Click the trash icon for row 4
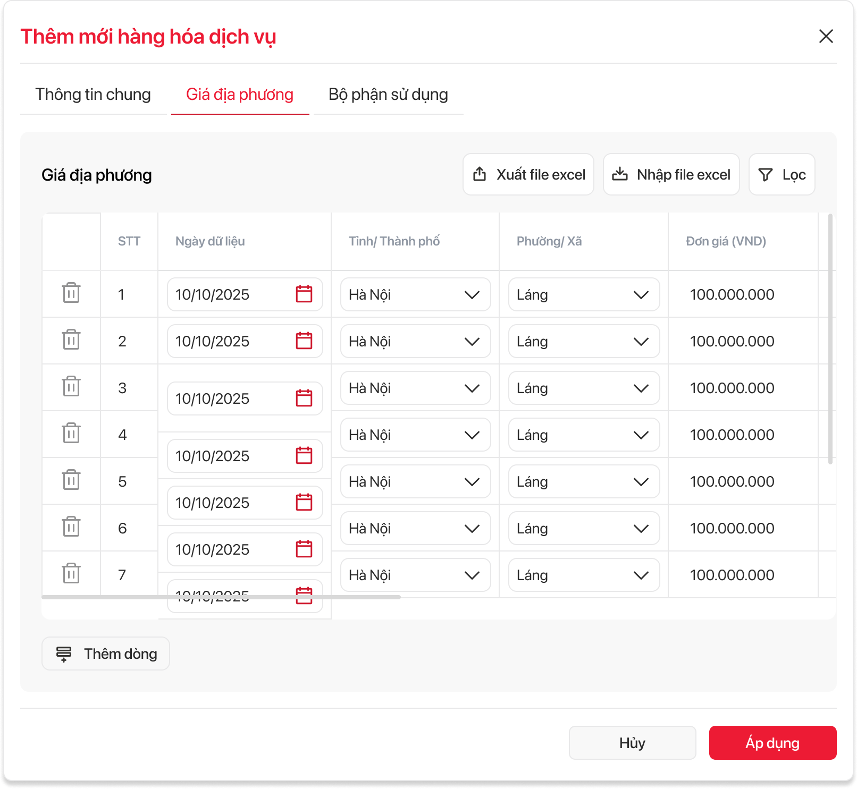 (x=71, y=434)
